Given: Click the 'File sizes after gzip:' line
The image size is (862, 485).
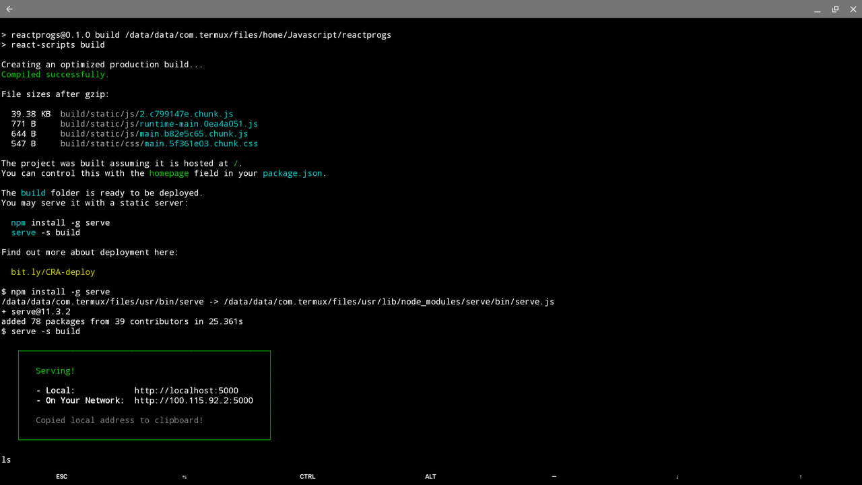Looking at the screenshot, I should click(55, 94).
